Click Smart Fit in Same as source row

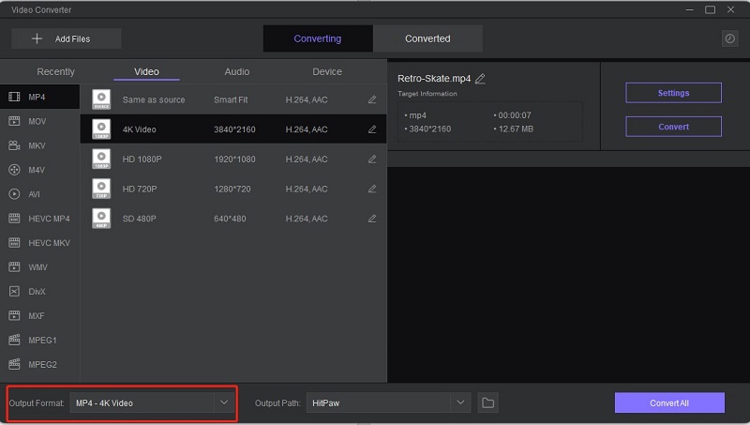pyautogui.click(x=231, y=99)
